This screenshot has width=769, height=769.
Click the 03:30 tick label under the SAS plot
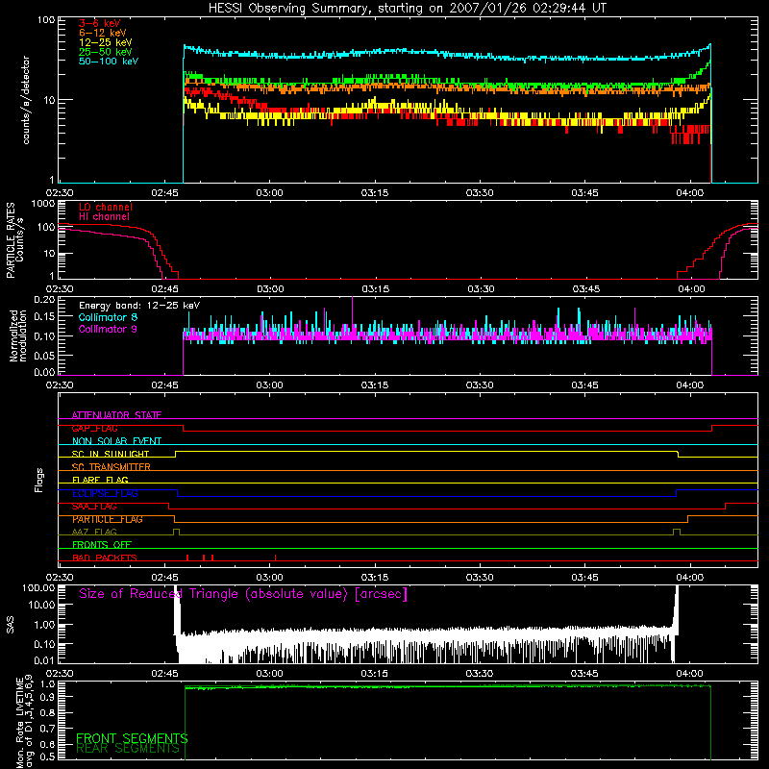coord(479,674)
